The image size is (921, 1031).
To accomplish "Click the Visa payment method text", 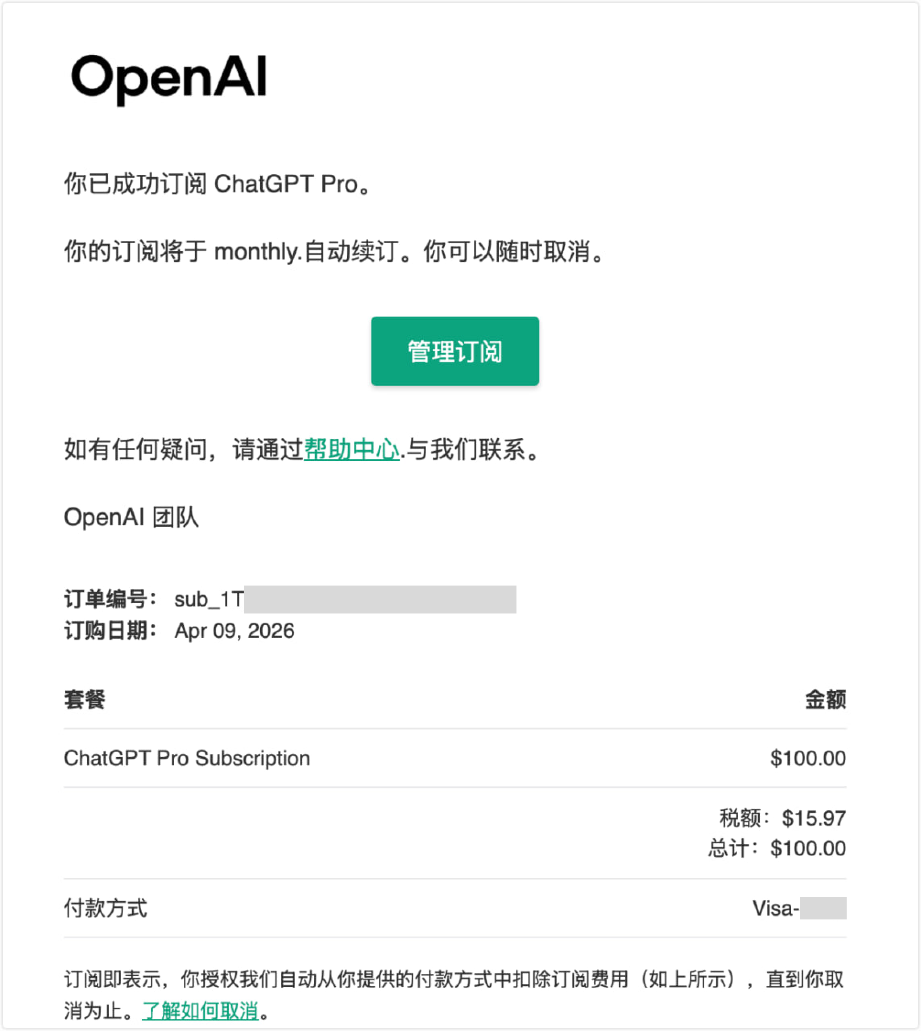I will tap(776, 908).
